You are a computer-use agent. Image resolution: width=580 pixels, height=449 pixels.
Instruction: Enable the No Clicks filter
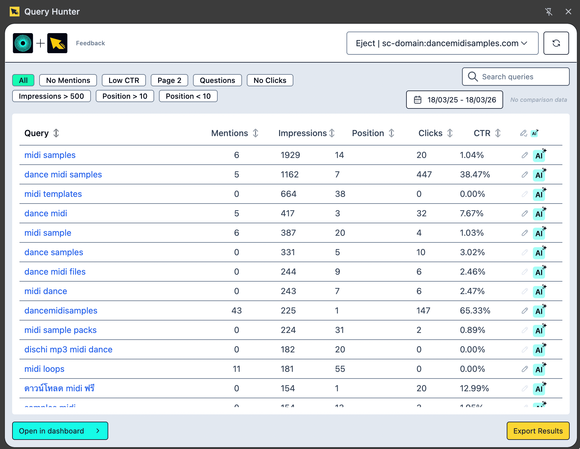pos(270,80)
